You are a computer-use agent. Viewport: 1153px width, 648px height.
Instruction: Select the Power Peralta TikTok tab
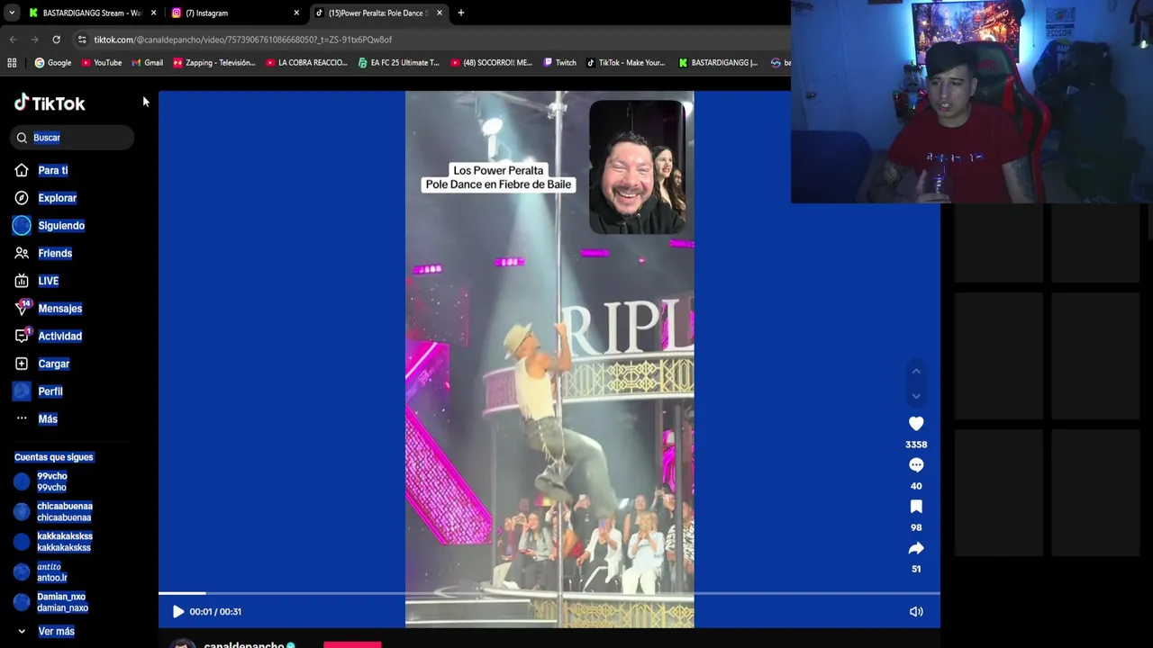point(377,13)
